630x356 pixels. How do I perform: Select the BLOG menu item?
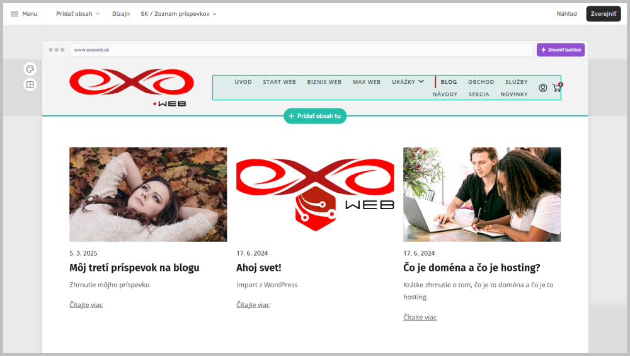point(449,82)
